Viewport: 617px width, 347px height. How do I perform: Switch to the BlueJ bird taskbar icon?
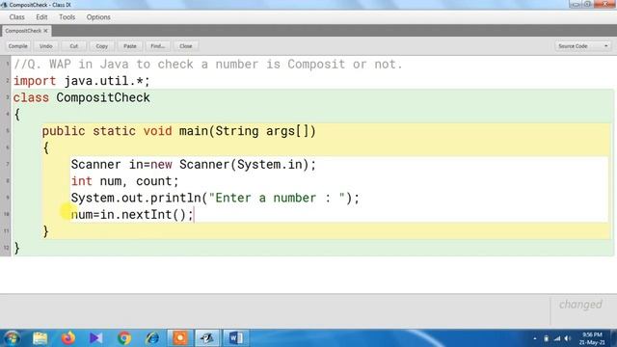pos(207,338)
